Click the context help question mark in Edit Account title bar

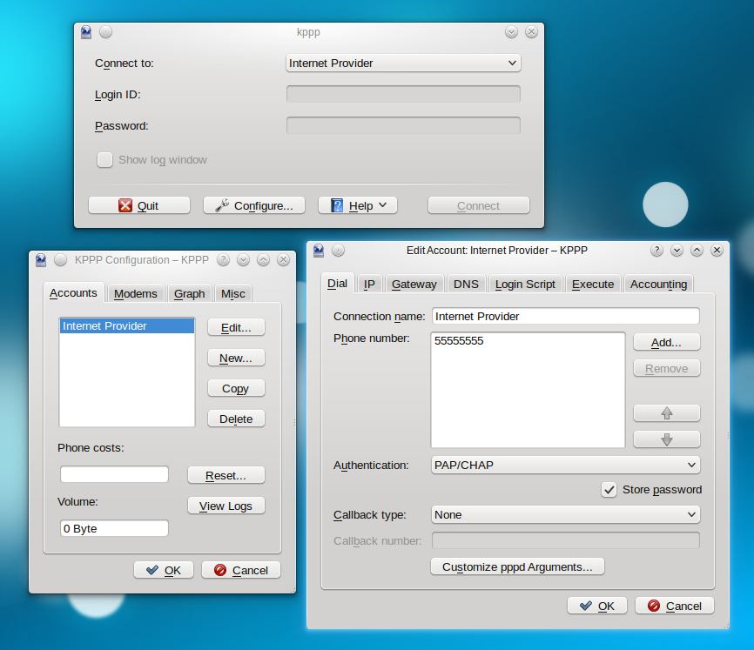[x=657, y=251]
